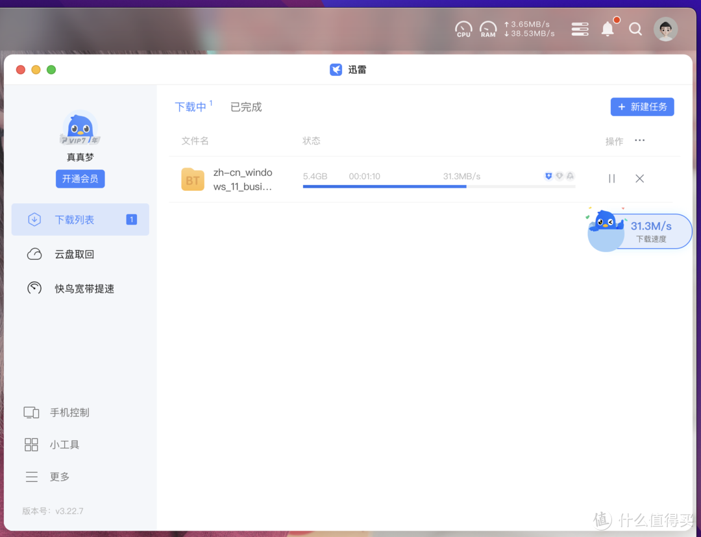Open 云盘取回 cloud retrieval

75,255
